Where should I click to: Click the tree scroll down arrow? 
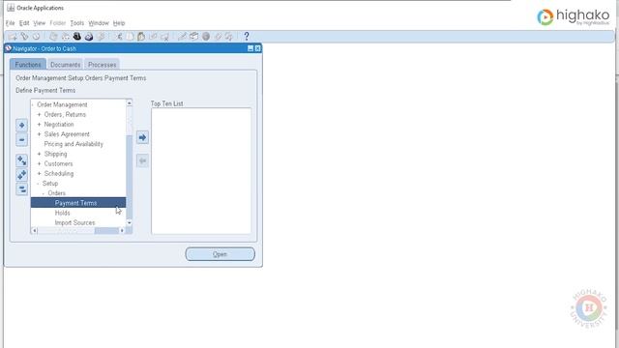tap(129, 223)
